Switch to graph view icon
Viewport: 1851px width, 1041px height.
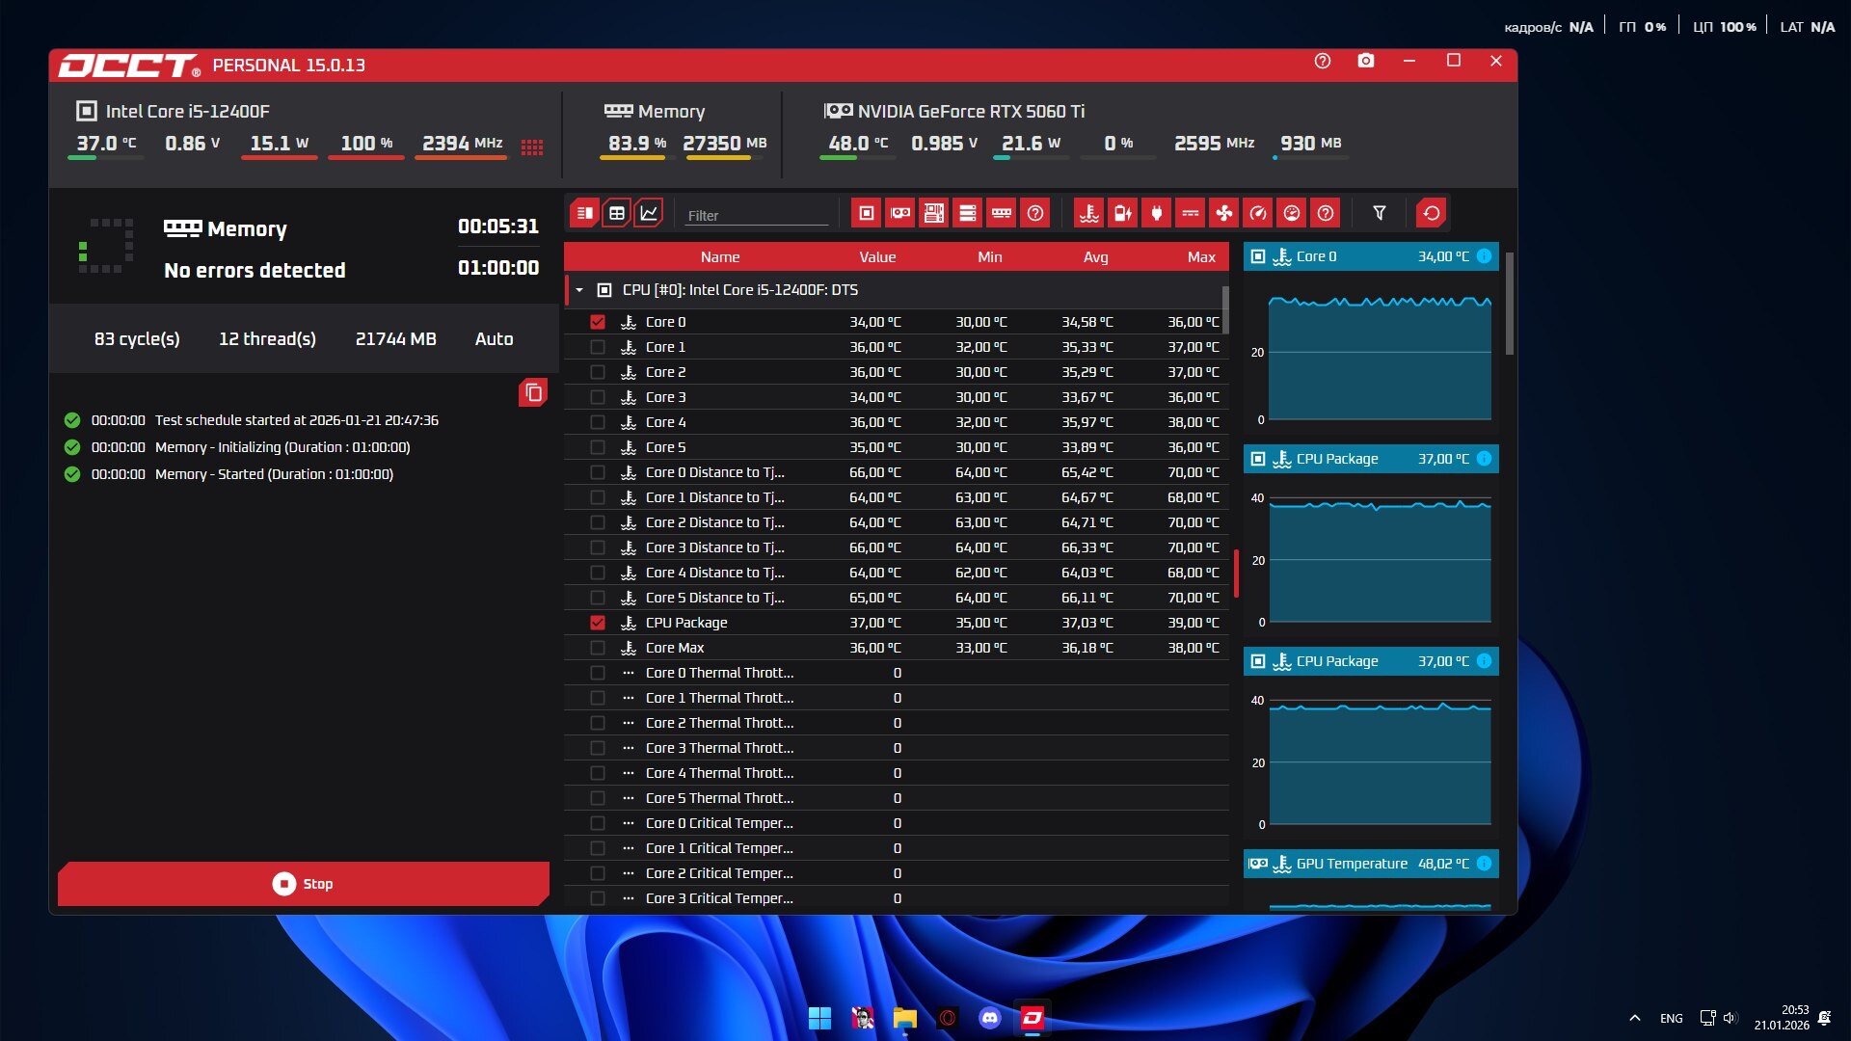(x=649, y=213)
